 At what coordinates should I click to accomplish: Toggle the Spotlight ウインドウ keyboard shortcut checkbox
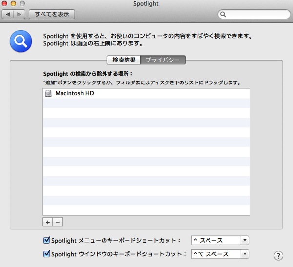tap(47, 254)
